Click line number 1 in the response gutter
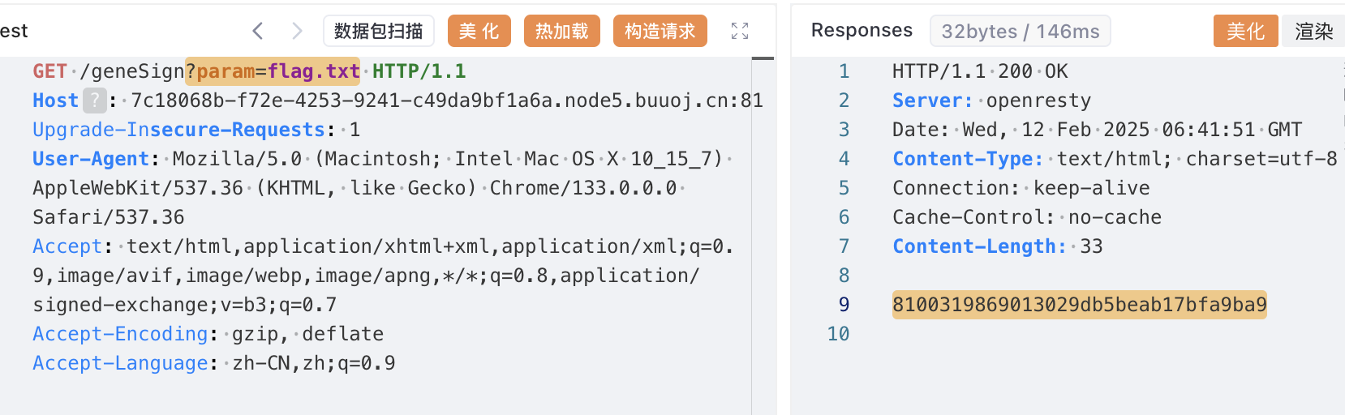 [844, 71]
